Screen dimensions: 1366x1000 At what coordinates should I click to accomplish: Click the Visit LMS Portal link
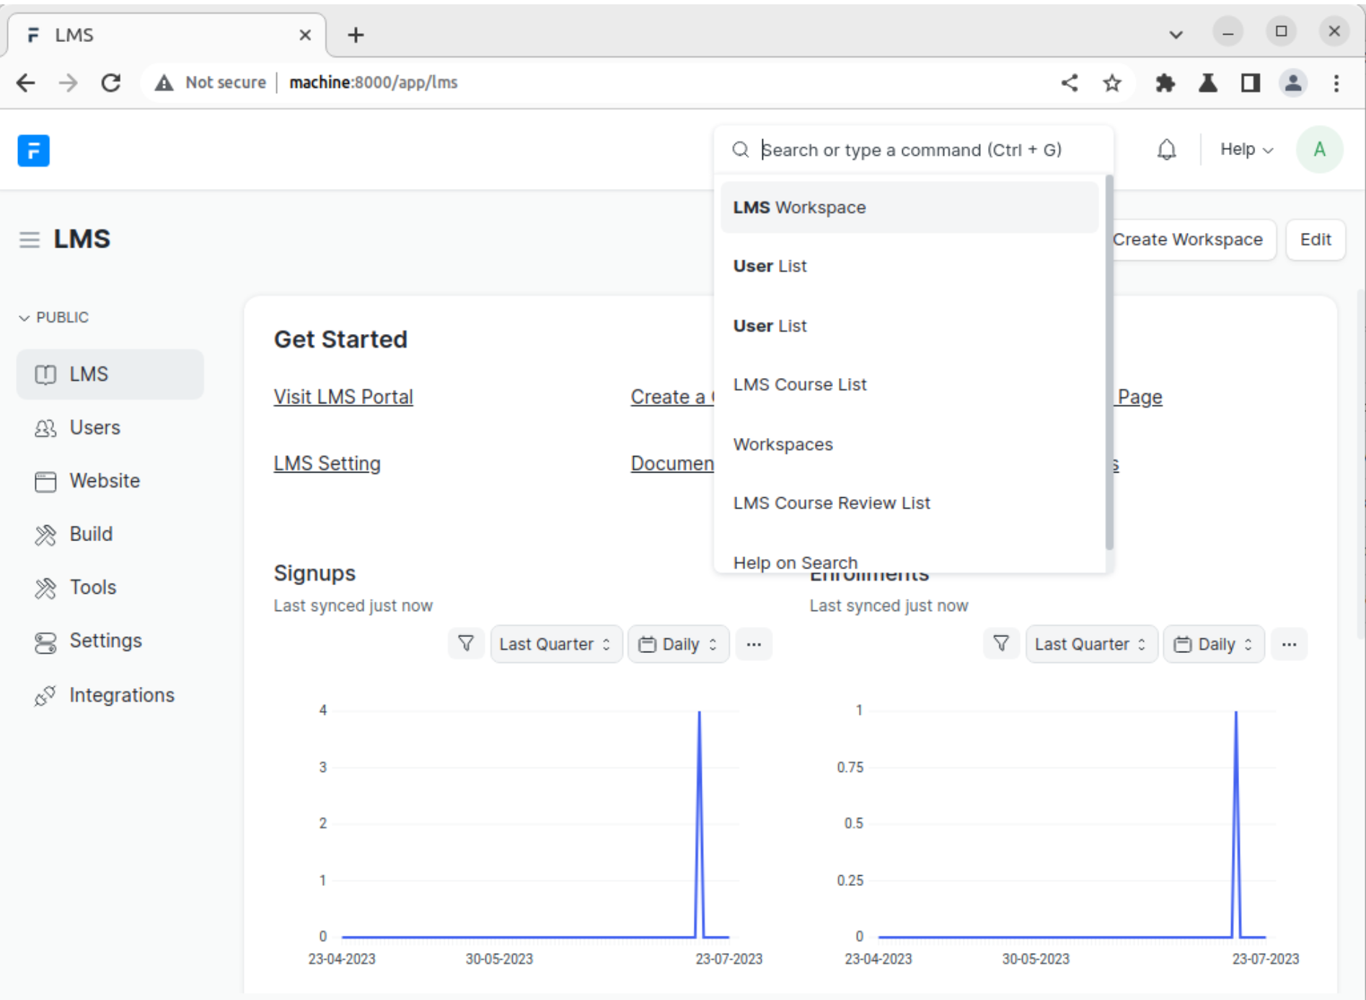click(343, 397)
